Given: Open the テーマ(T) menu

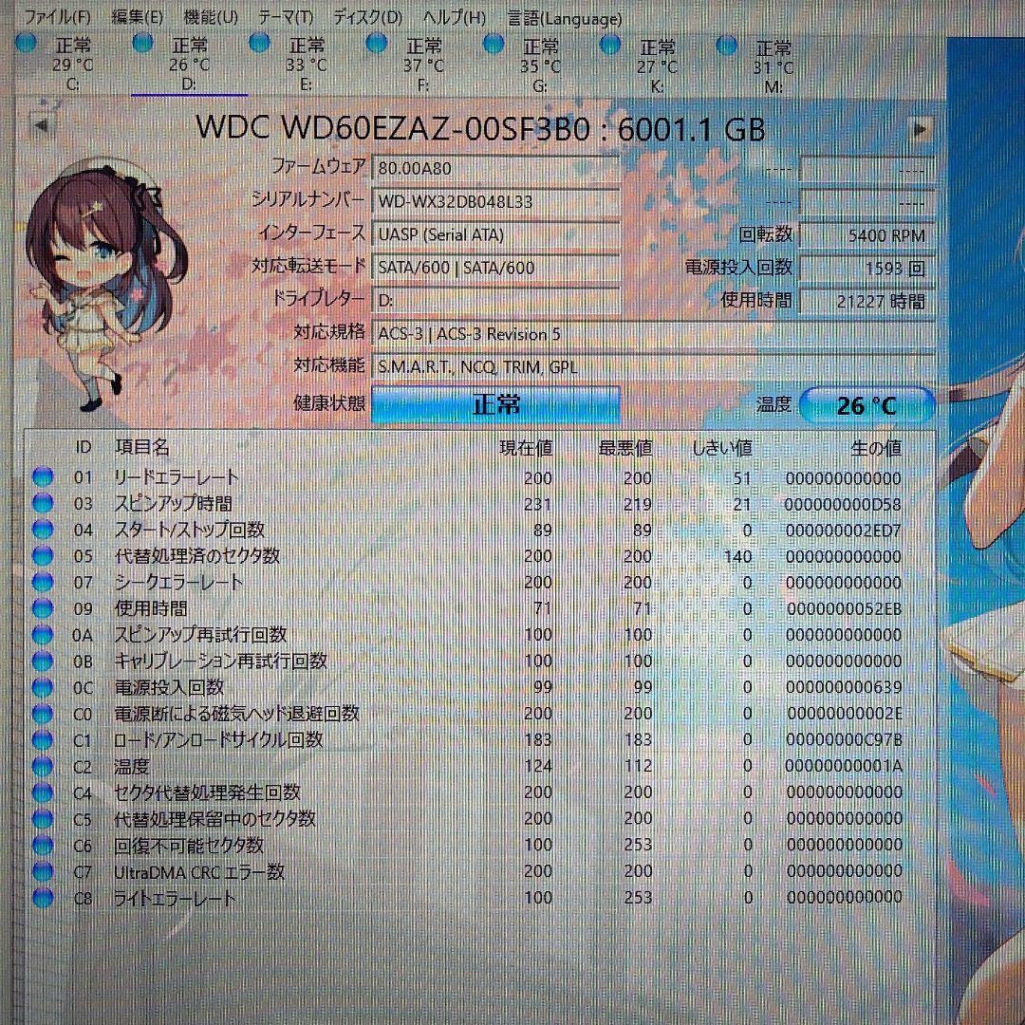Looking at the screenshot, I should pyautogui.click(x=286, y=16).
